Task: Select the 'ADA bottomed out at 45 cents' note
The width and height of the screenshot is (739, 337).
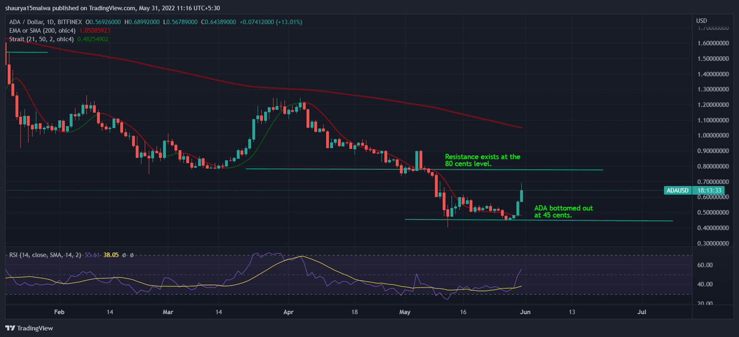Action: pyautogui.click(x=563, y=212)
